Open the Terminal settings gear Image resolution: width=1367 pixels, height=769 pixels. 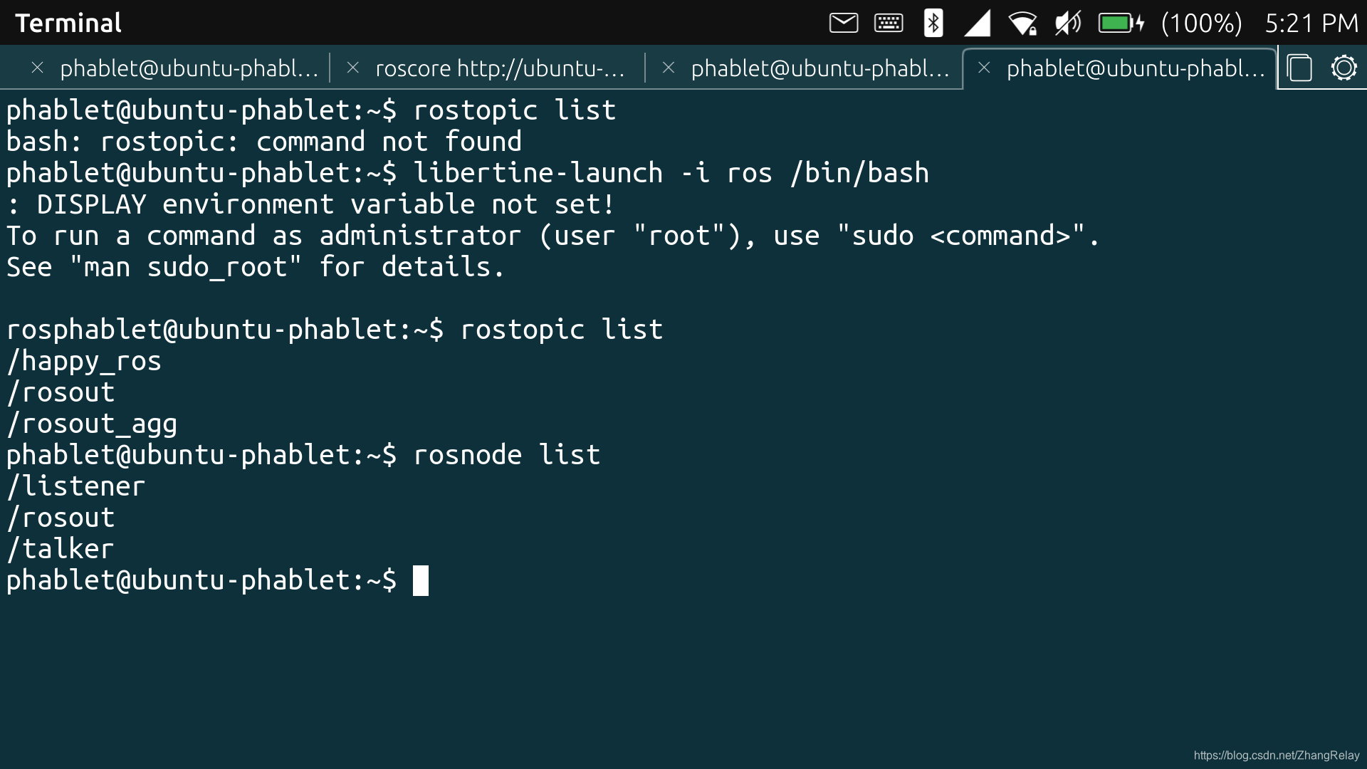pyautogui.click(x=1344, y=67)
